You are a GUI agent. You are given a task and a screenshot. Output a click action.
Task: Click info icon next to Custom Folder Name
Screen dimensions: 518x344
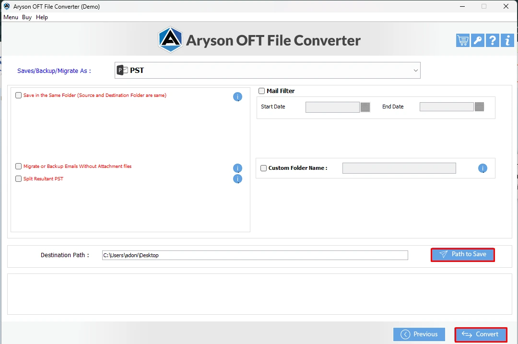[x=483, y=168]
